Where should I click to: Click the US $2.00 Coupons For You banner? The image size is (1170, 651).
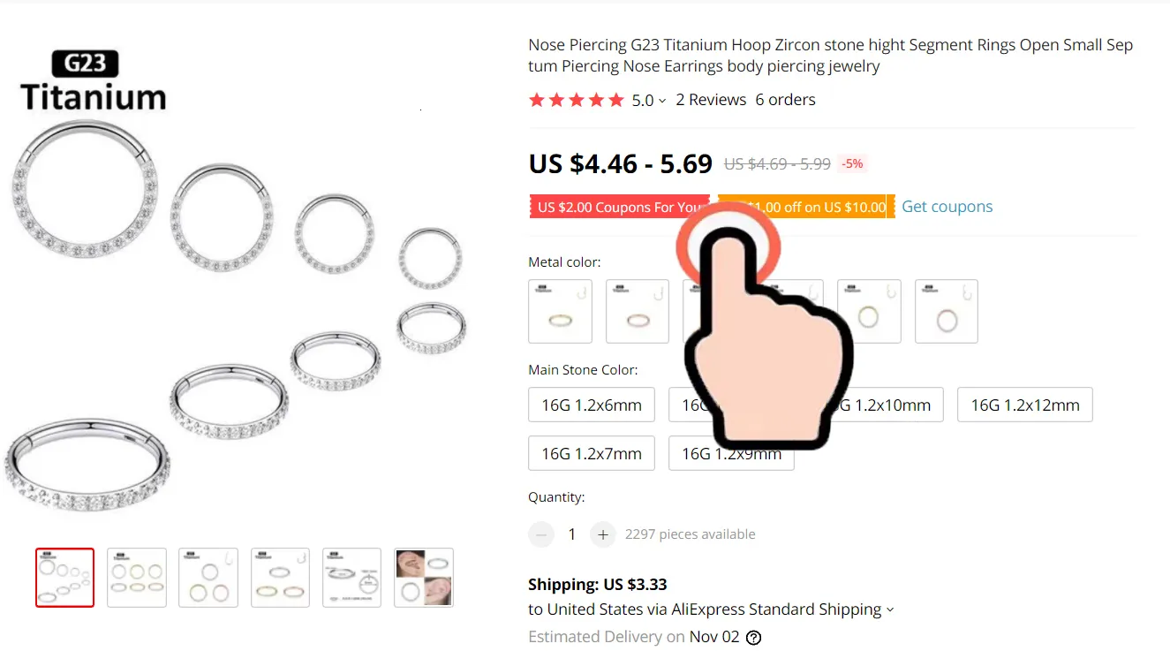click(619, 207)
